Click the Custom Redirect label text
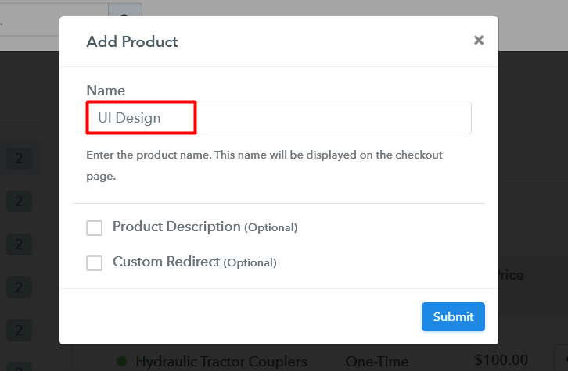The height and width of the screenshot is (371, 568). [166, 262]
